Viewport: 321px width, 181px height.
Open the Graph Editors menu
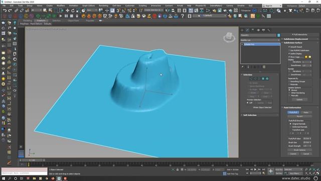88,6
